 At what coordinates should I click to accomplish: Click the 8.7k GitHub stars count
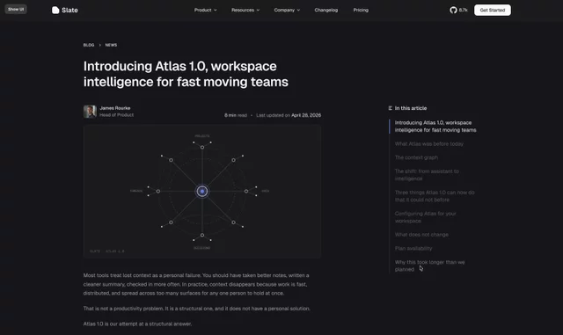[x=464, y=10]
